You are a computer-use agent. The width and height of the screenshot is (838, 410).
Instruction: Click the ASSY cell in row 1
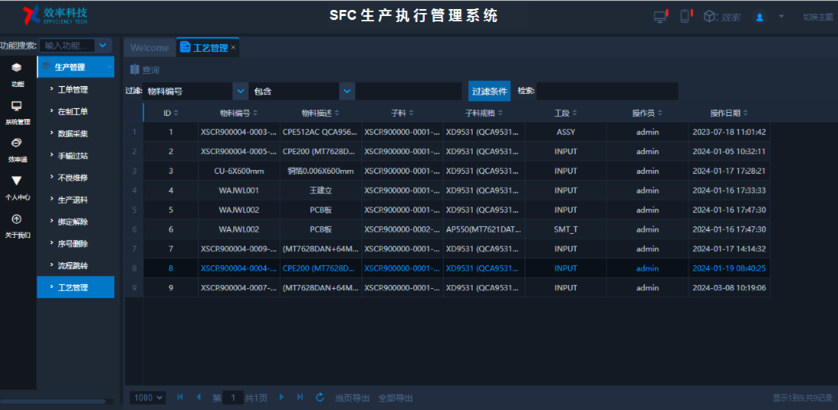point(566,132)
